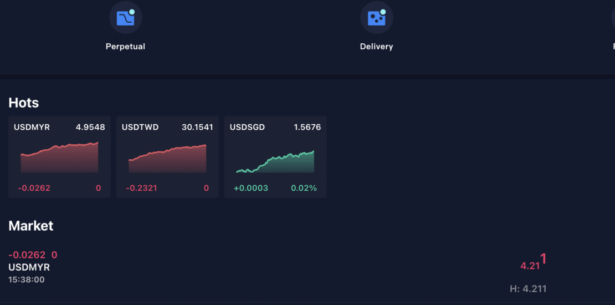Open the USDTWD red mini chart
The height and width of the screenshot is (305, 615).
[x=167, y=159]
